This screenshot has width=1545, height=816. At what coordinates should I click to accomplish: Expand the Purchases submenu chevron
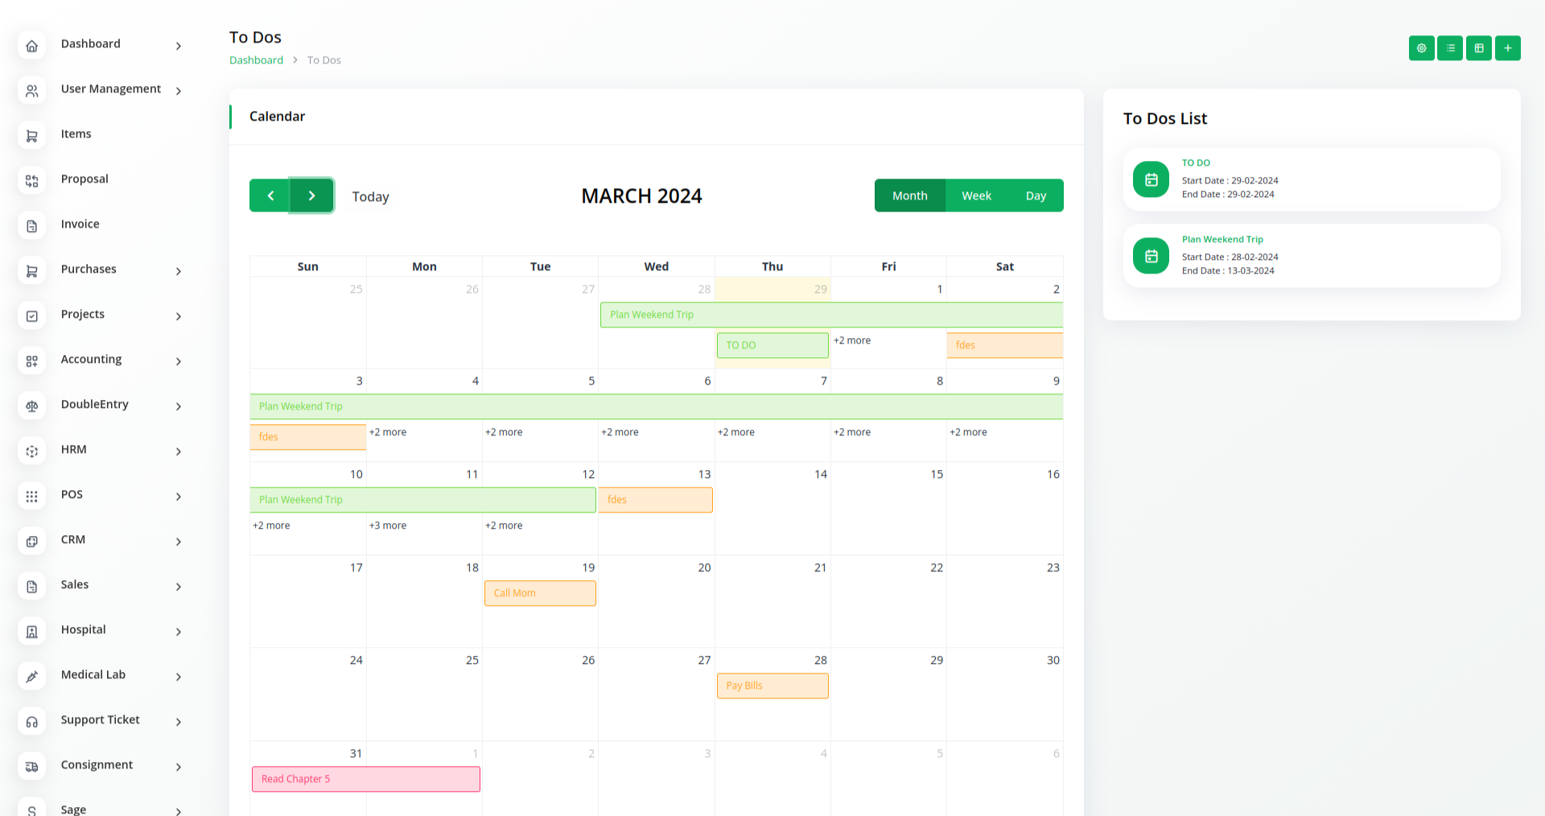tap(179, 271)
